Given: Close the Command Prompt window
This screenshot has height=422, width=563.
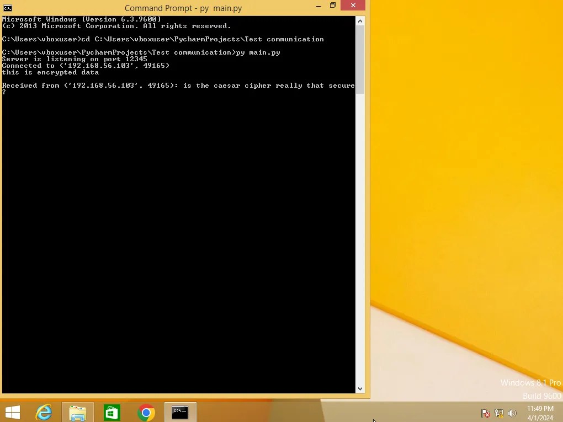Looking at the screenshot, I should click(x=352, y=6).
